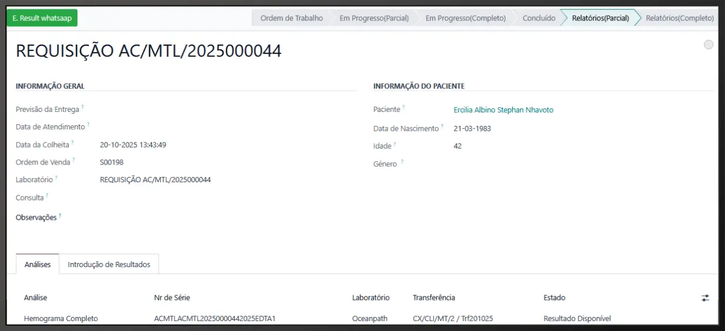Click the E. Result whatsaap button

(42, 18)
